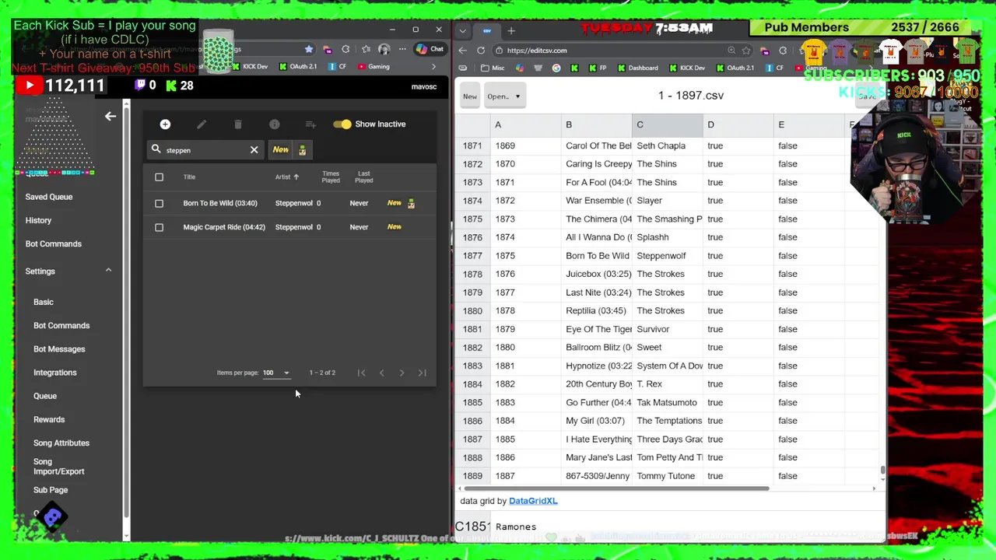Image resolution: width=996 pixels, height=560 pixels.
Task: Open Rewards in the sidebar
Action: tap(49, 420)
